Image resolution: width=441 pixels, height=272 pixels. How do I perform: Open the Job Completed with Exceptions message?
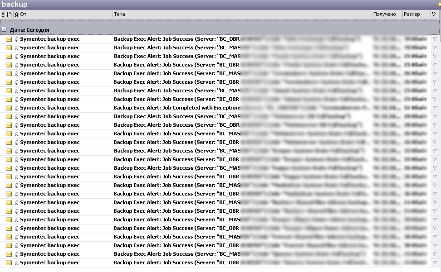(x=220, y=108)
